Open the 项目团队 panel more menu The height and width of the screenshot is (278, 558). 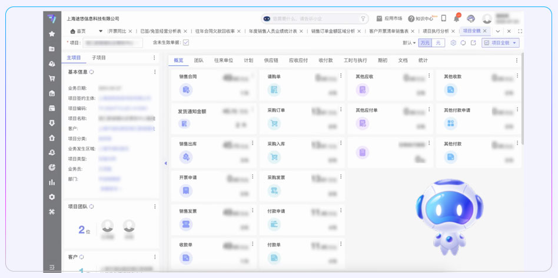point(155,206)
